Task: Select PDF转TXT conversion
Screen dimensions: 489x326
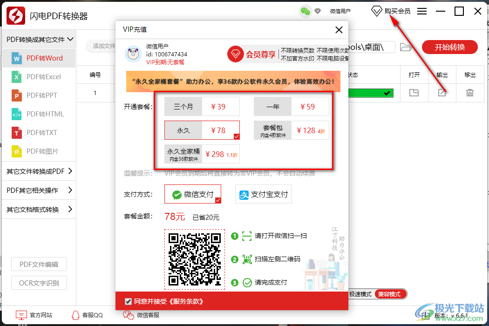Action: pyautogui.click(x=39, y=133)
